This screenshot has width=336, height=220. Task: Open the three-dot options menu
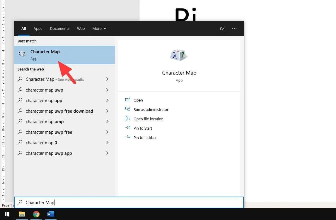(234, 28)
